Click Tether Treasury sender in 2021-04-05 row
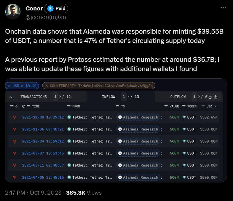This screenshot has height=201, width=233. pyautogui.click(x=90, y=178)
